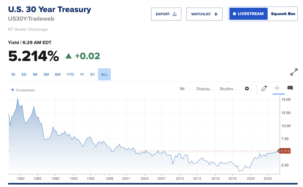
Task: Open the 1M interval dropdown
Action: [x=185, y=89]
